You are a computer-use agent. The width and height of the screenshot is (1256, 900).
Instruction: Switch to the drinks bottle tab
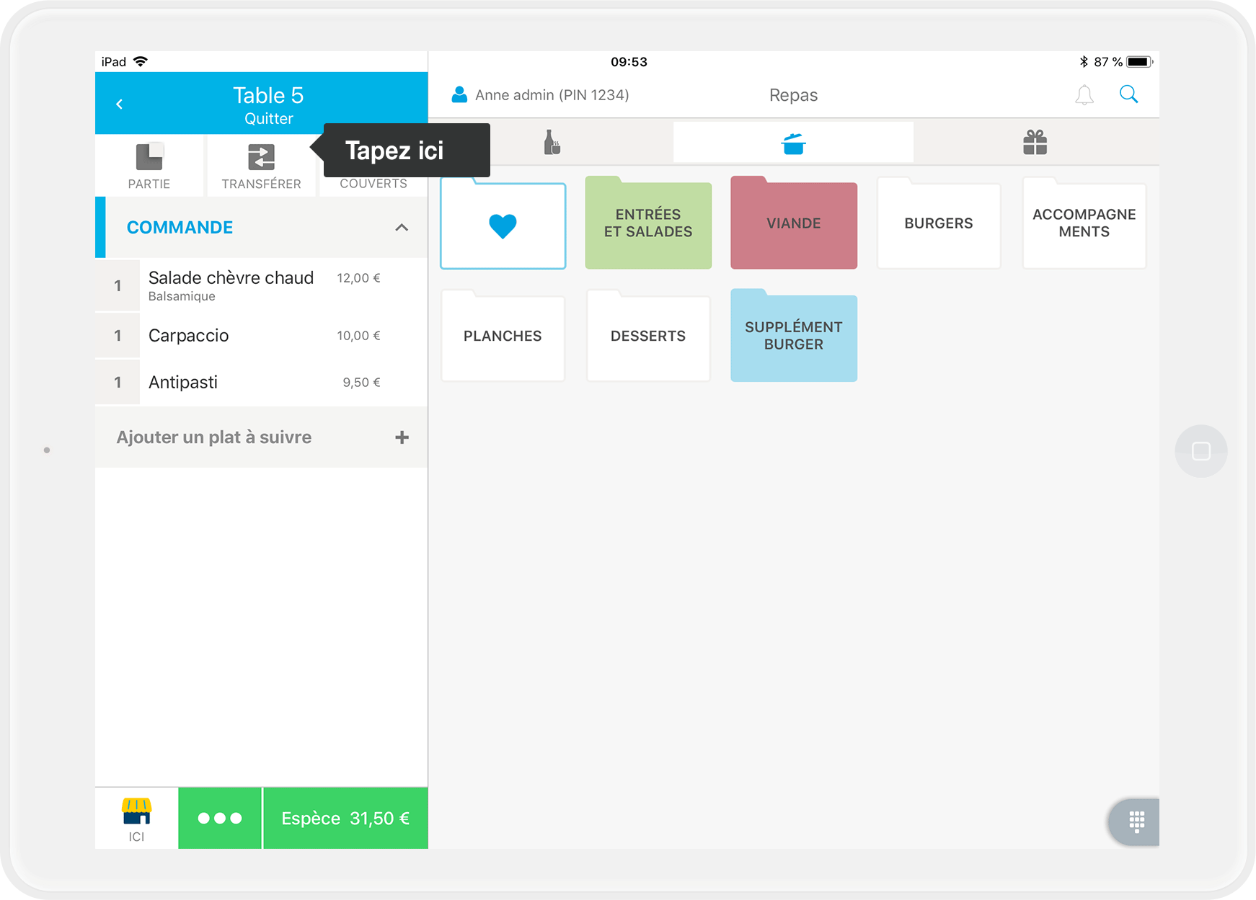[x=552, y=143]
